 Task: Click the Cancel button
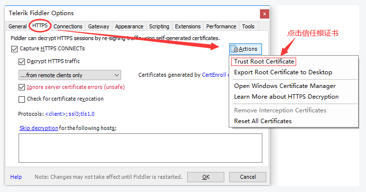coord(248,177)
